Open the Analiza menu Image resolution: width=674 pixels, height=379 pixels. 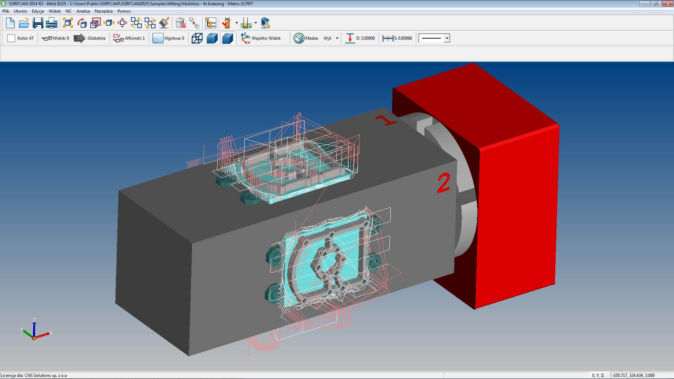pos(83,11)
